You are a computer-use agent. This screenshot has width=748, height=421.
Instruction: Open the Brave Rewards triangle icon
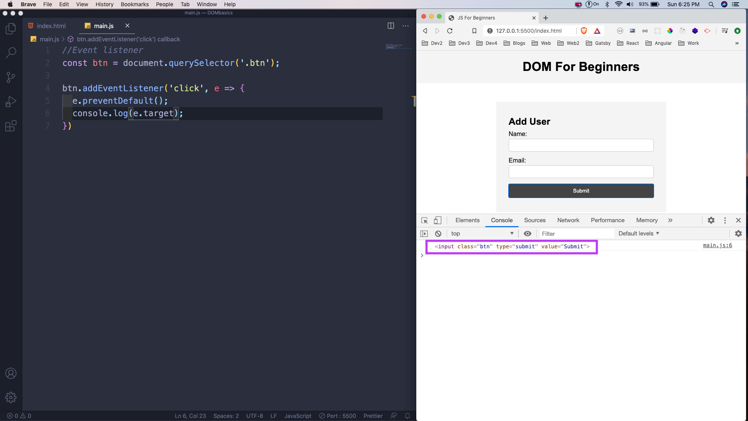point(597,31)
